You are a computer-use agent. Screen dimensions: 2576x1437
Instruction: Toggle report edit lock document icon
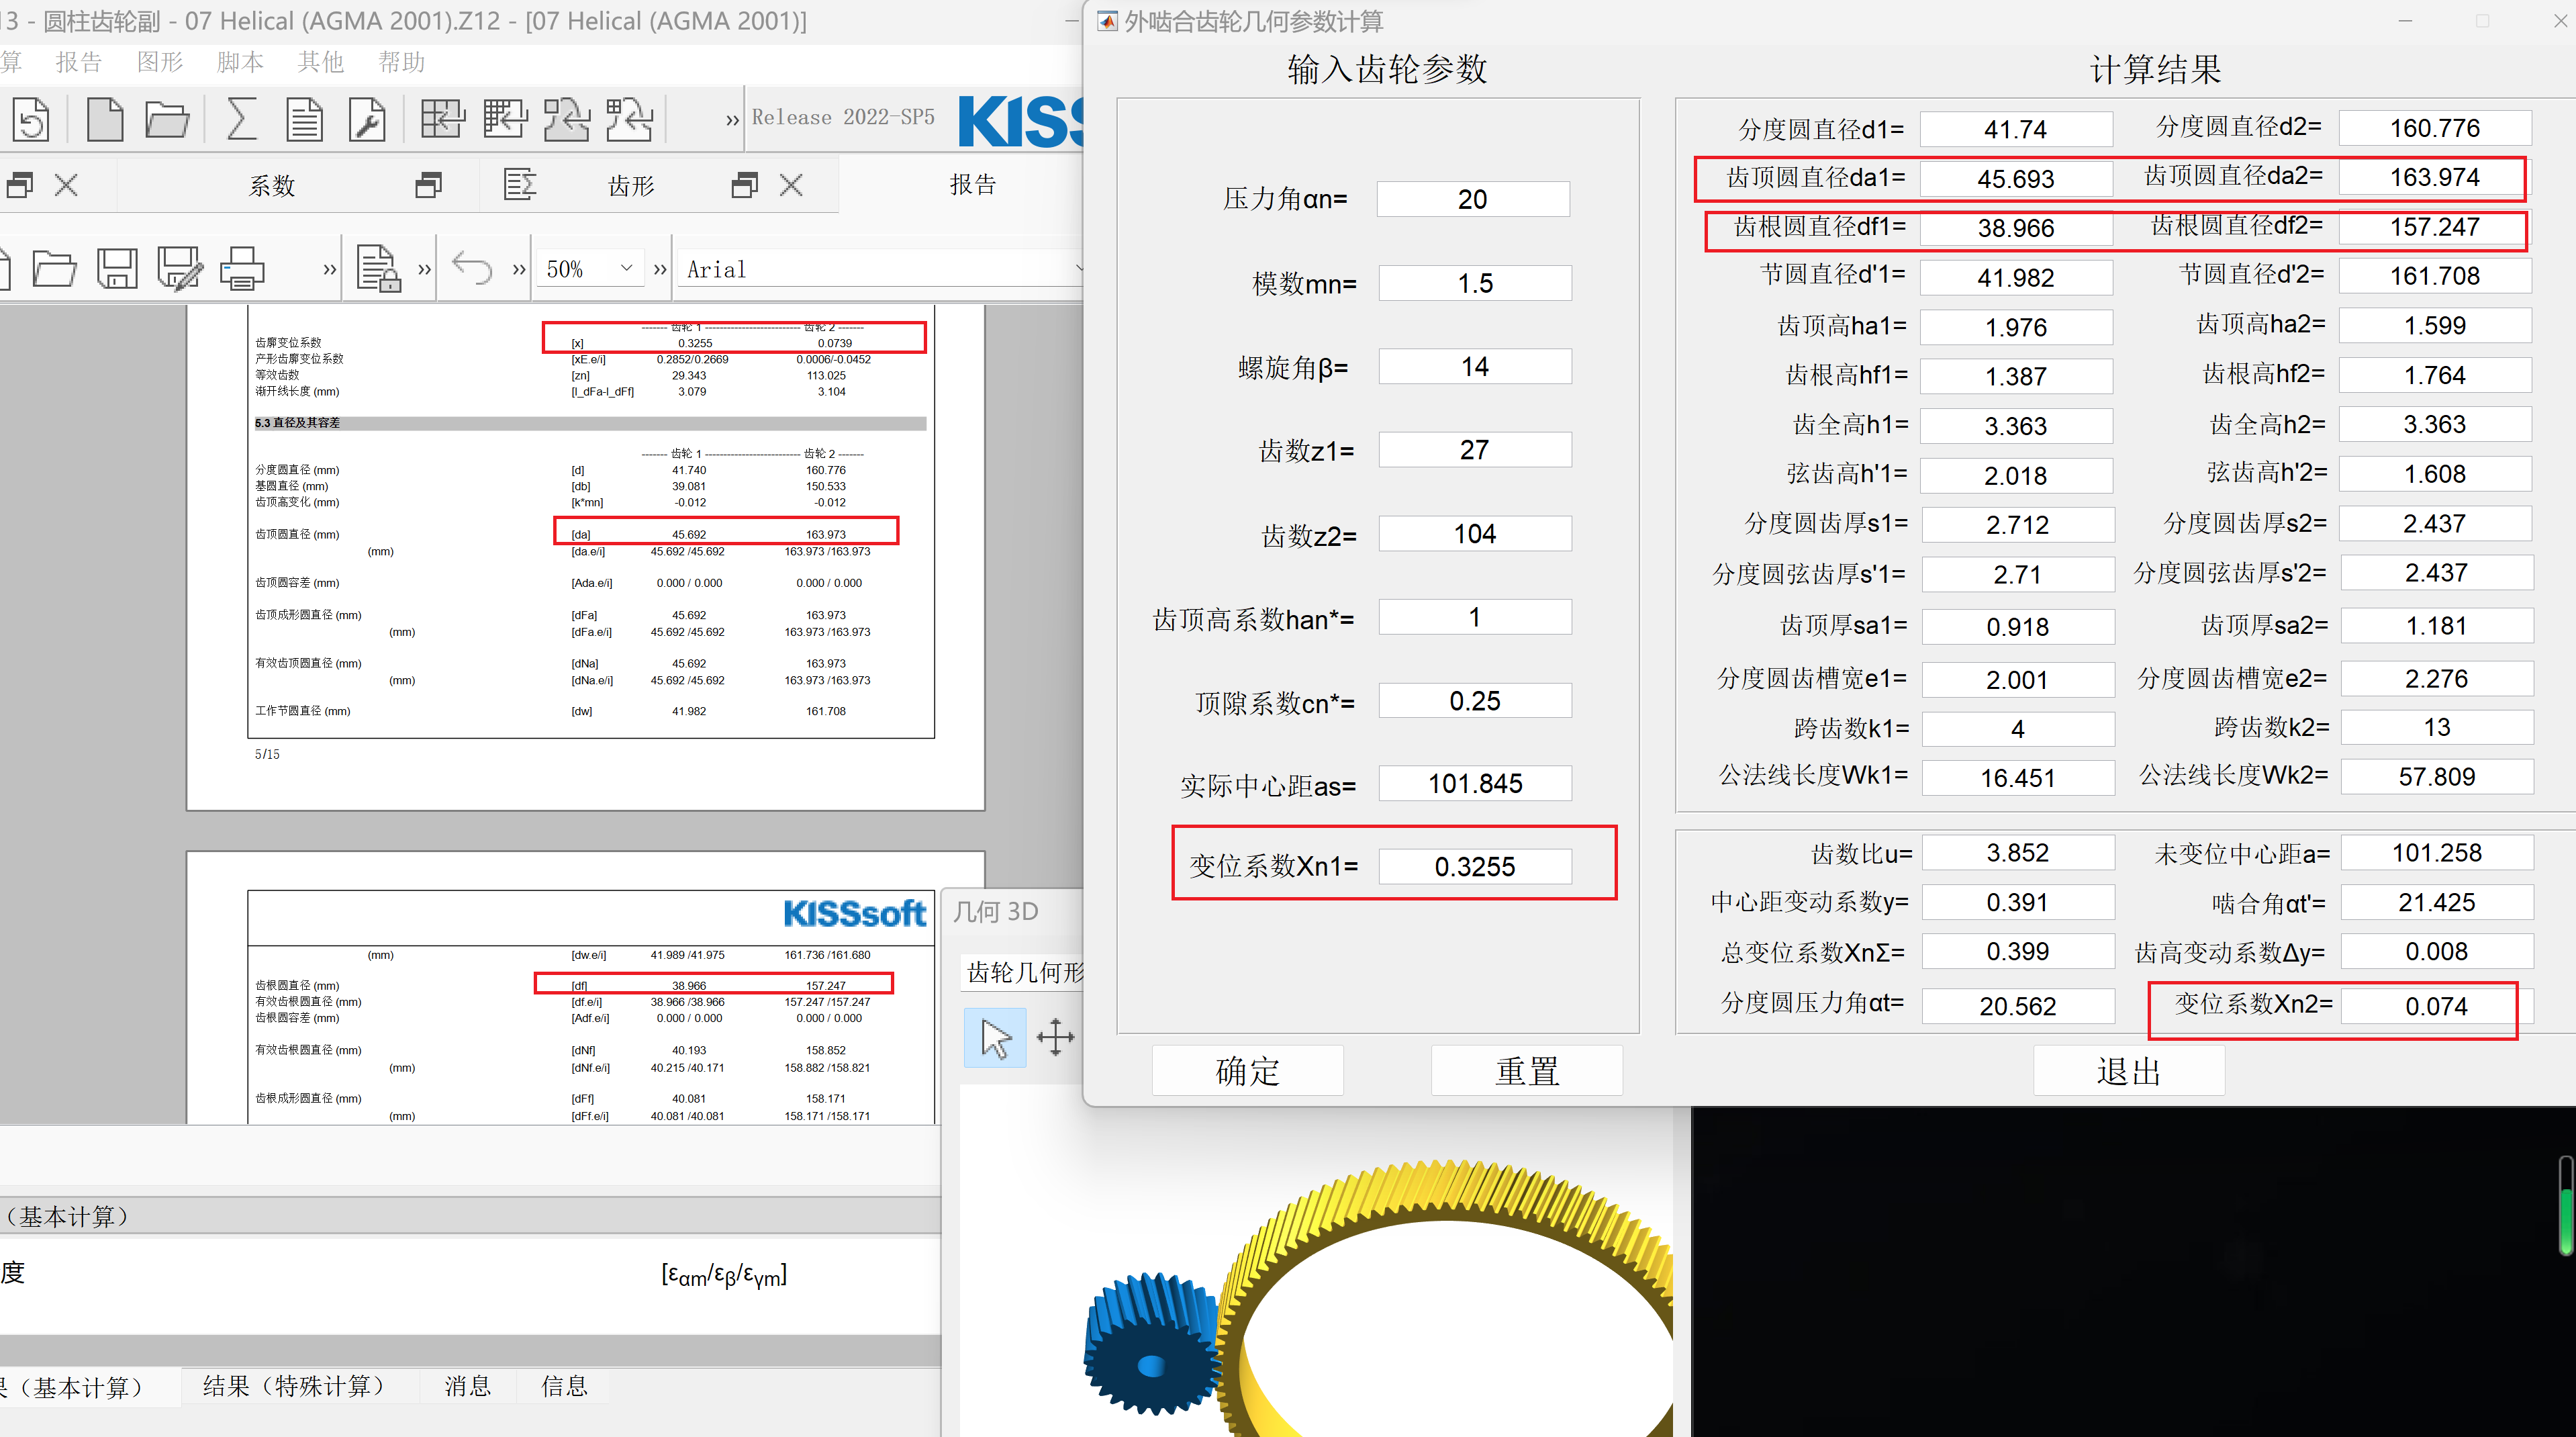tap(379, 268)
